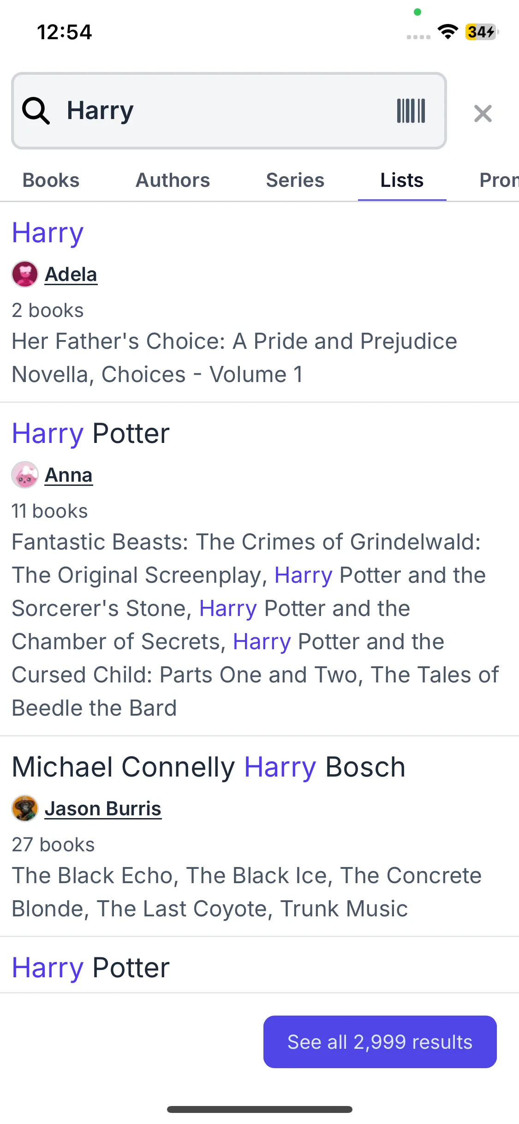519x1124 pixels.
Task: Open "Michael Connelly Harry Bosch" list
Action: pos(209,767)
